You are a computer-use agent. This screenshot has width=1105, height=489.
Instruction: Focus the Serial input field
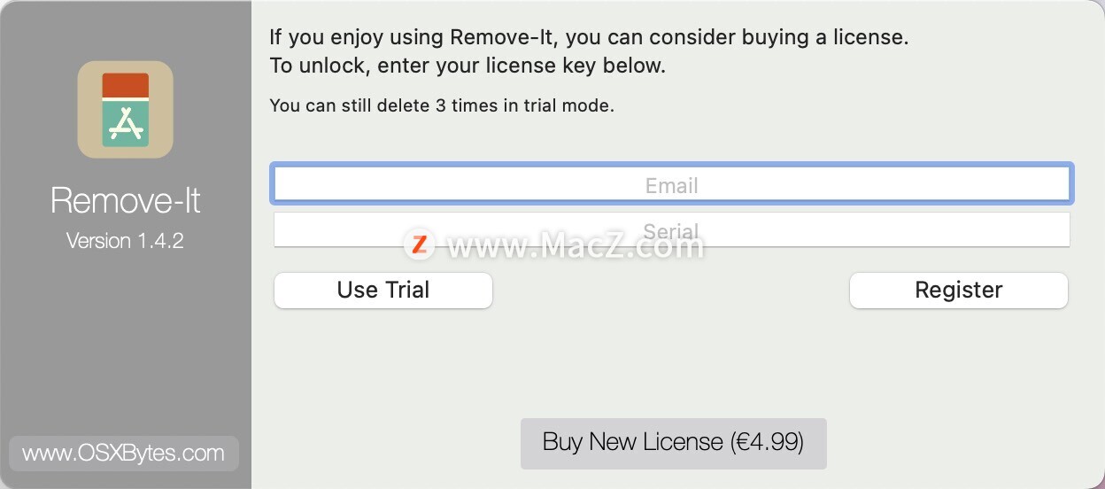672,229
